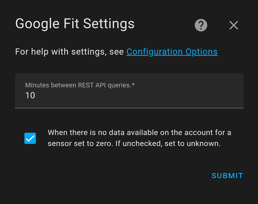Submit the Google Fit settings form
This screenshot has height=204, width=258.
227,175
